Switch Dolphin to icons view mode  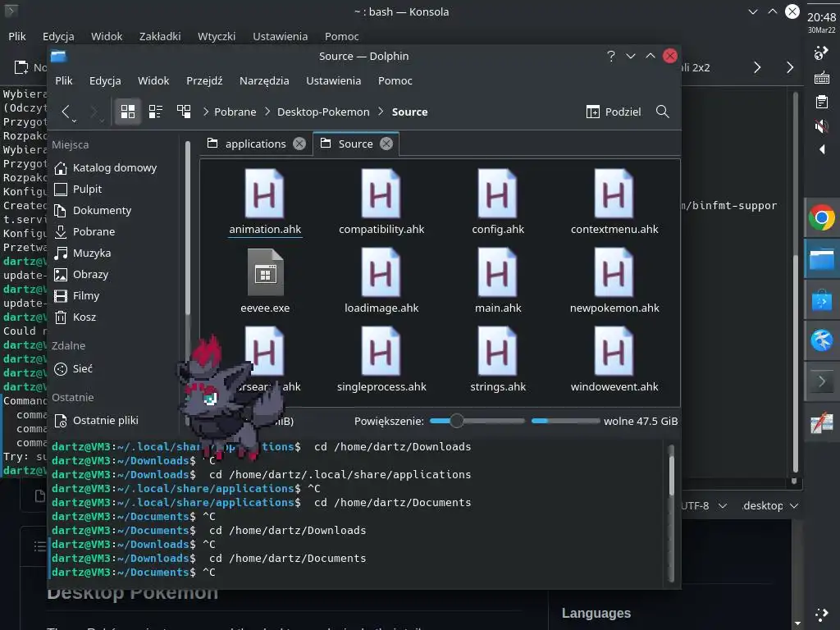click(127, 112)
